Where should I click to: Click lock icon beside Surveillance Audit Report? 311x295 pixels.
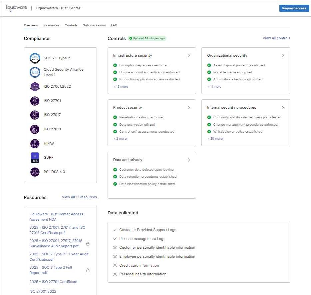tap(88, 244)
